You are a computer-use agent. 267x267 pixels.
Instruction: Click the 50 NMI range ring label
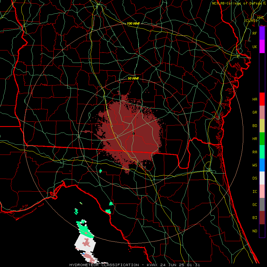click(x=133, y=78)
